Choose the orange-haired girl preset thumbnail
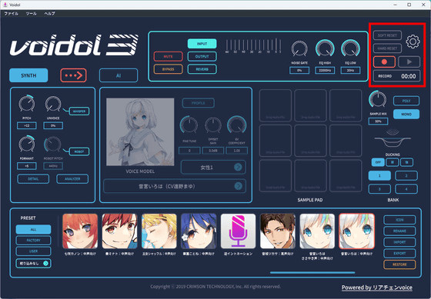431x299 pixels. coord(80,231)
